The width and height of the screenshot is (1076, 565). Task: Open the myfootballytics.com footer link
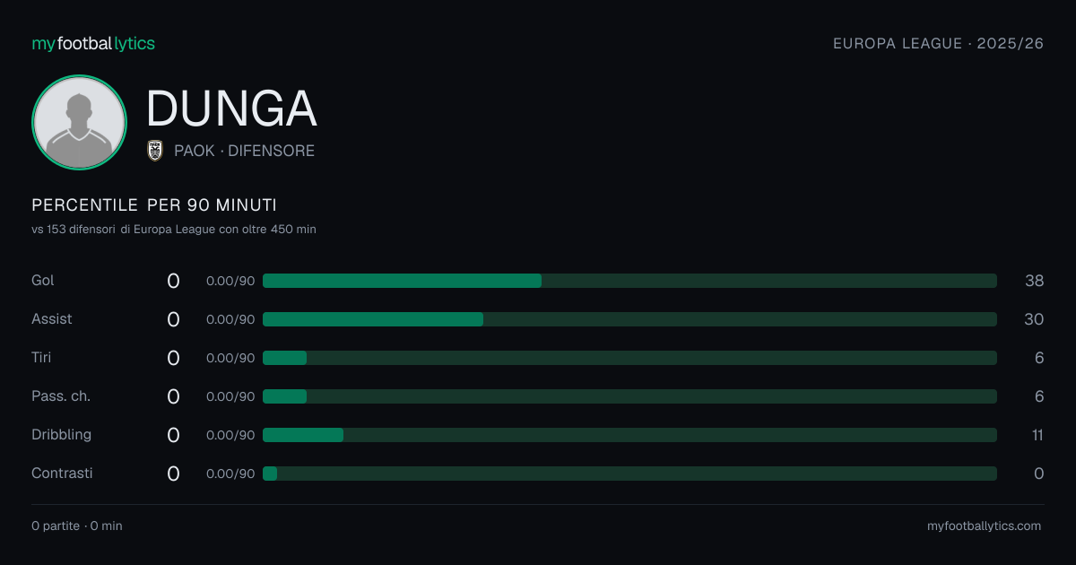pos(985,526)
